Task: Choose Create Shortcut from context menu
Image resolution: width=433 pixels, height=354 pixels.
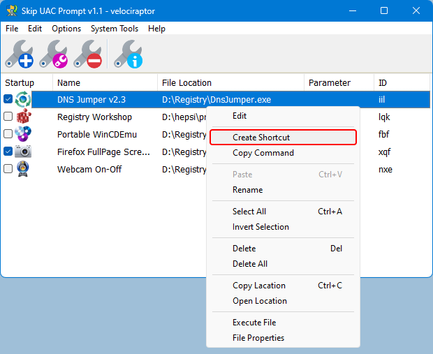Action: tap(260, 138)
